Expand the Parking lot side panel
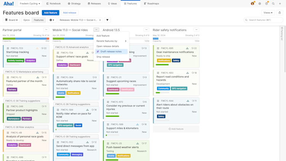Screen dimensions: 286x161 point(282,28)
